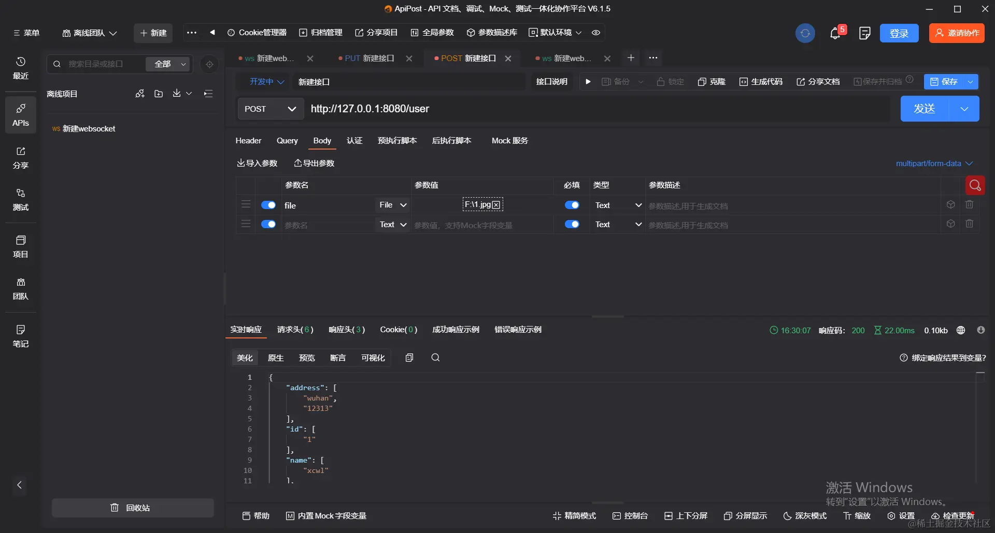Select the PUT 新建接口 tab
995x533 pixels.
pyautogui.click(x=369, y=58)
